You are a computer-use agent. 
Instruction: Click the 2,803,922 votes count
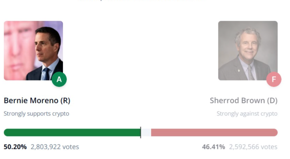click(x=55, y=147)
